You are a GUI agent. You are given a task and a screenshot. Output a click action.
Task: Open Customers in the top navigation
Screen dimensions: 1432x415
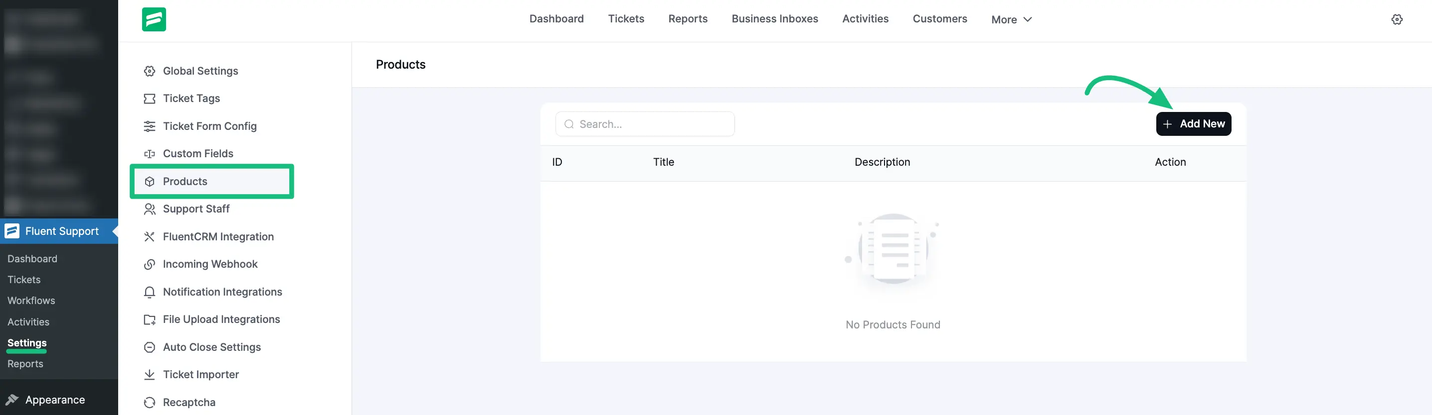[939, 19]
